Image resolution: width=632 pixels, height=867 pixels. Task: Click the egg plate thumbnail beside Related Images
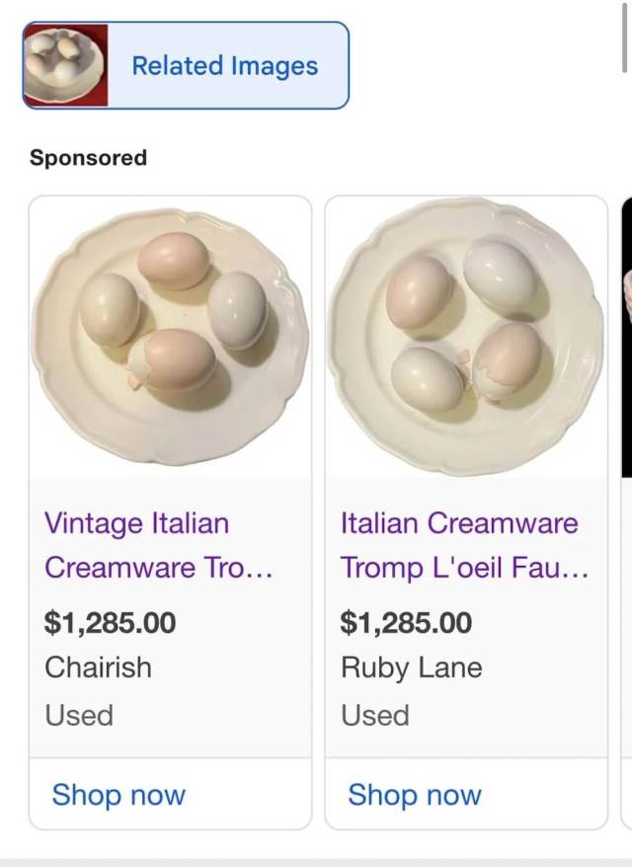(65, 65)
